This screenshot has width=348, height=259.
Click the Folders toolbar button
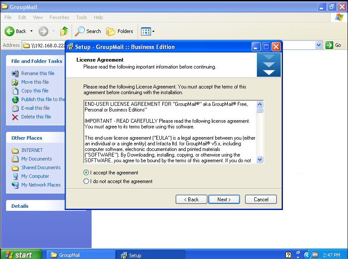tap(120, 31)
